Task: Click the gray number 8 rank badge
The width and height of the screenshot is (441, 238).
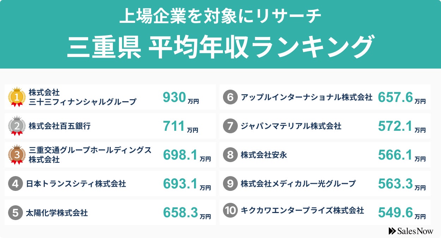Action: [x=230, y=155]
